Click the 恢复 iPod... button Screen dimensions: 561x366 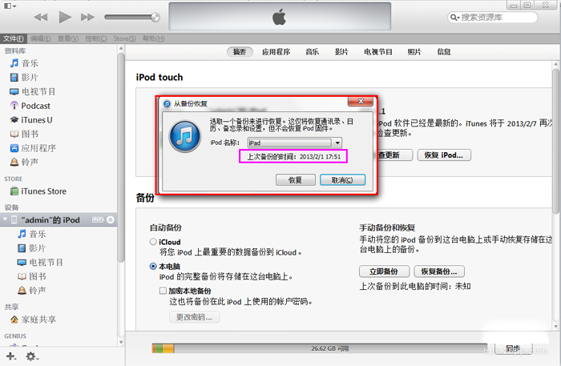(x=444, y=155)
